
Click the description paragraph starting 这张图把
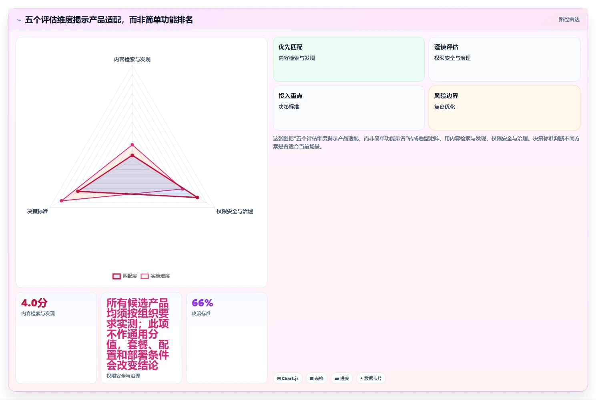(426, 142)
